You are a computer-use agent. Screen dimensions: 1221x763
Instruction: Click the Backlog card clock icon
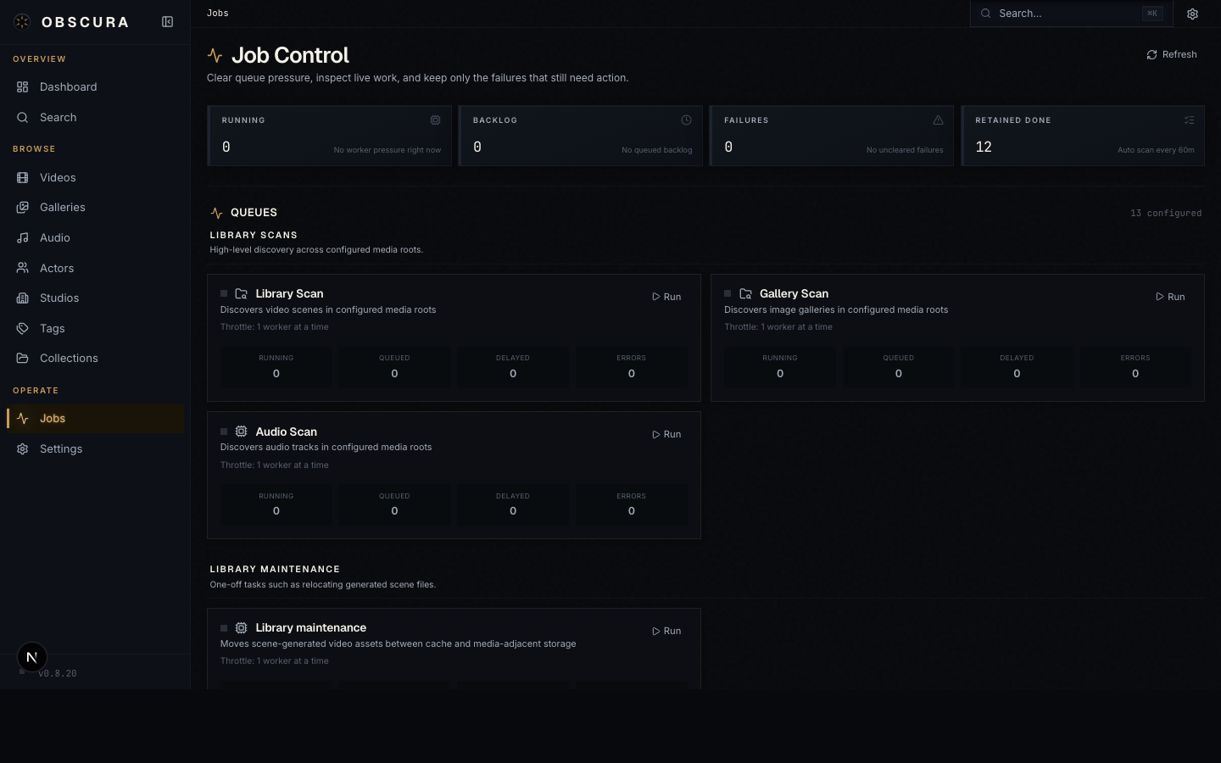pyautogui.click(x=686, y=120)
